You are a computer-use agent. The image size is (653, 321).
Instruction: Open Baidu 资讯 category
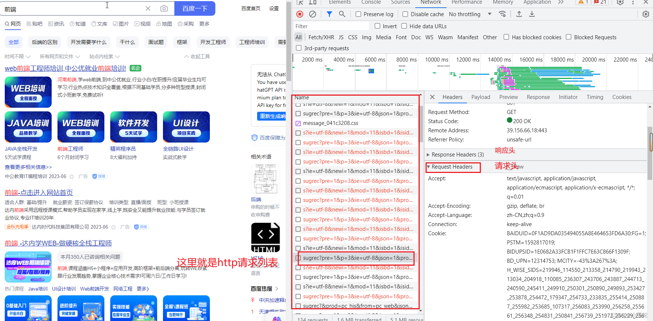[56, 24]
